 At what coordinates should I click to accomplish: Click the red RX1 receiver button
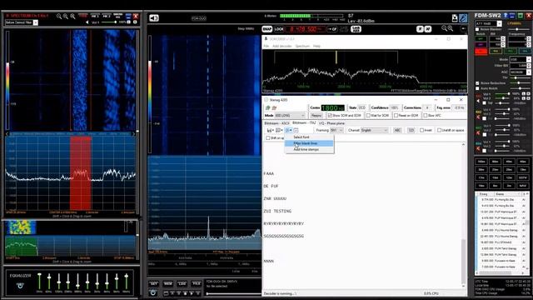481,52
